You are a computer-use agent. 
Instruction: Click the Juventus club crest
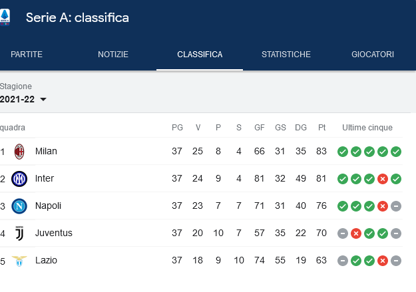pos(19,233)
